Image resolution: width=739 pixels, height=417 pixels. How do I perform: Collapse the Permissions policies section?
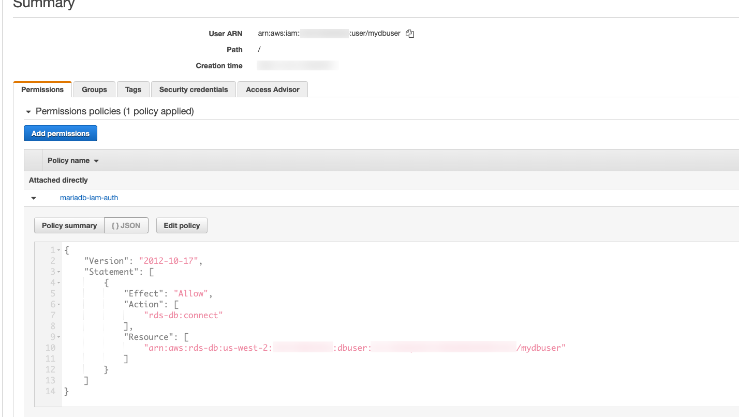point(28,112)
